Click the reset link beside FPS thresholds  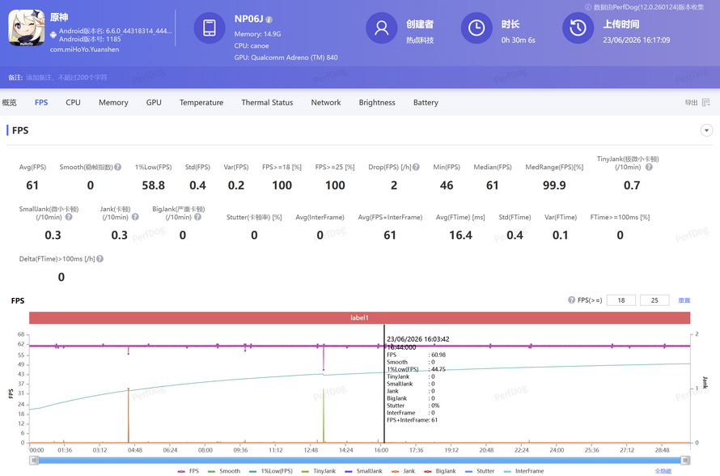(x=684, y=300)
